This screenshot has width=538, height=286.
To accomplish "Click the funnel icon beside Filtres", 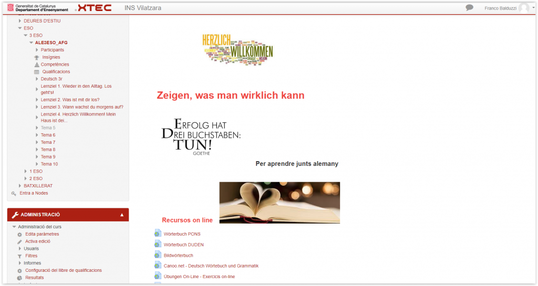I will coord(19,256).
